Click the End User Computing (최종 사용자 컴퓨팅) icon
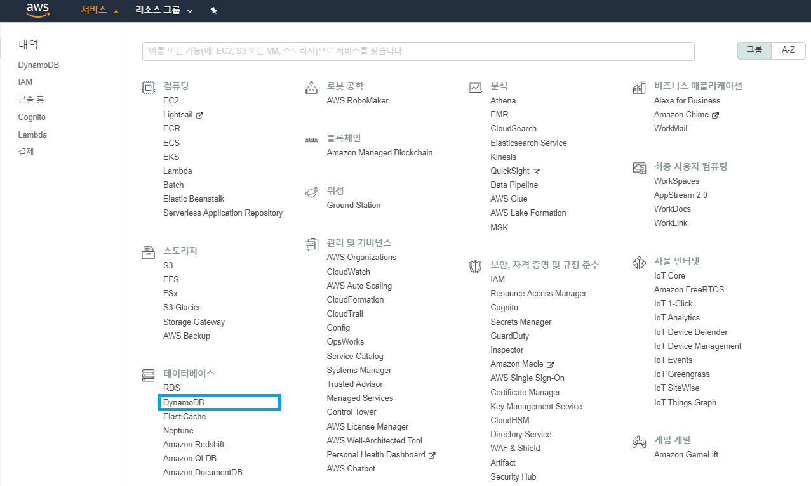Viewport: 811px width, 486px height. click(x=639, y=168)
